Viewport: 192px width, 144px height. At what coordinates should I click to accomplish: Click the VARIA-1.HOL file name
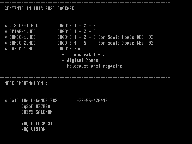(22, 49)
